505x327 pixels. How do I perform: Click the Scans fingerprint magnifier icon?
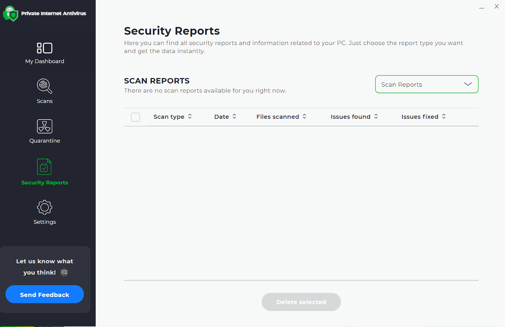click(45, 86)
